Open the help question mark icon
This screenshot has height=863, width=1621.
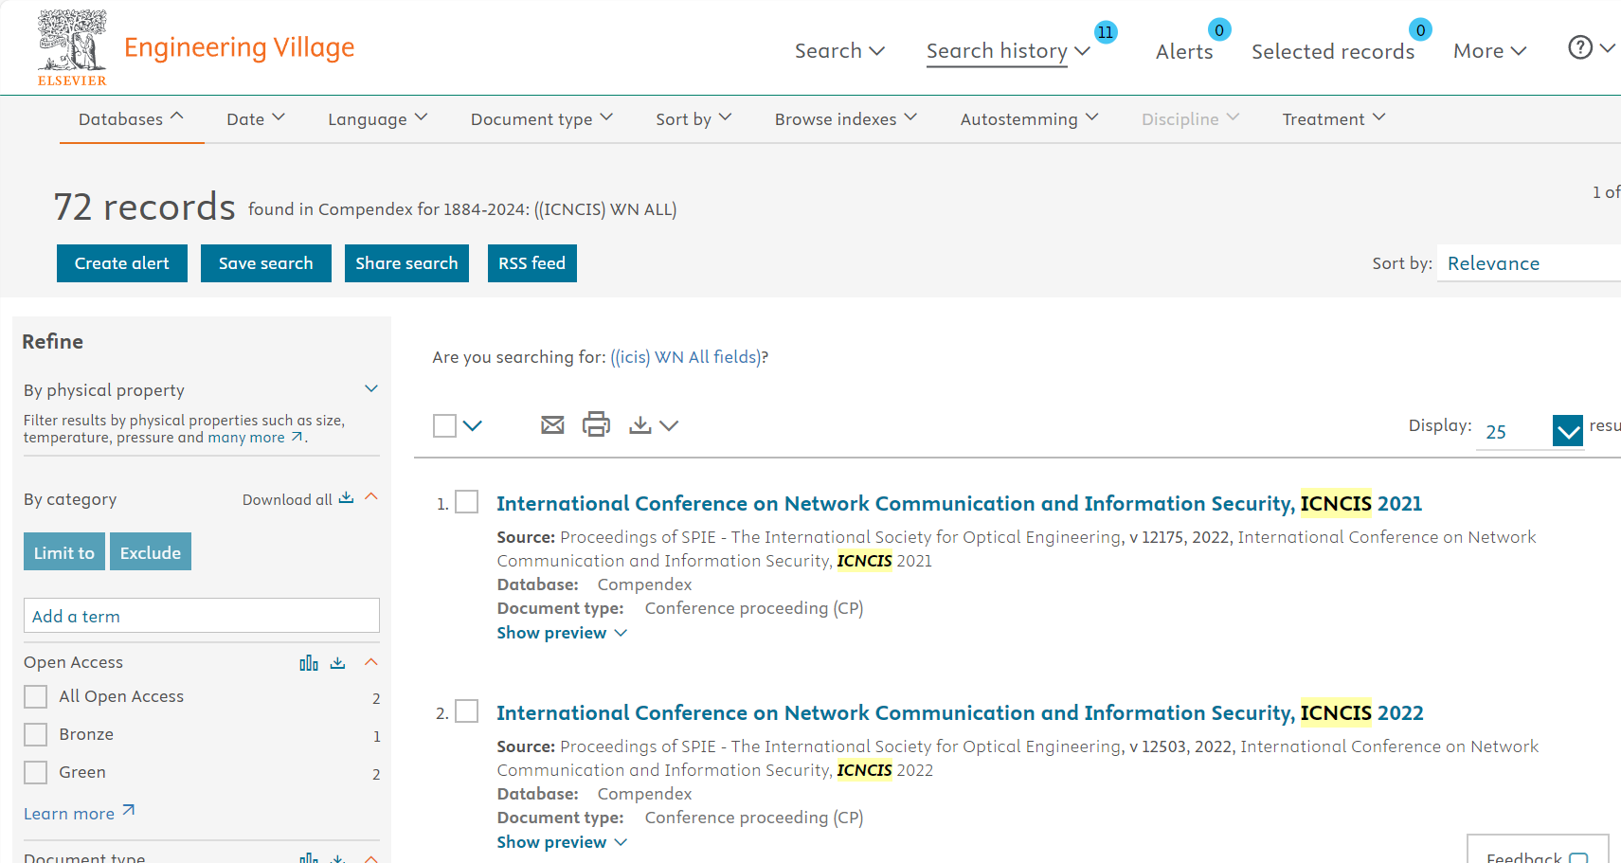1579,47
